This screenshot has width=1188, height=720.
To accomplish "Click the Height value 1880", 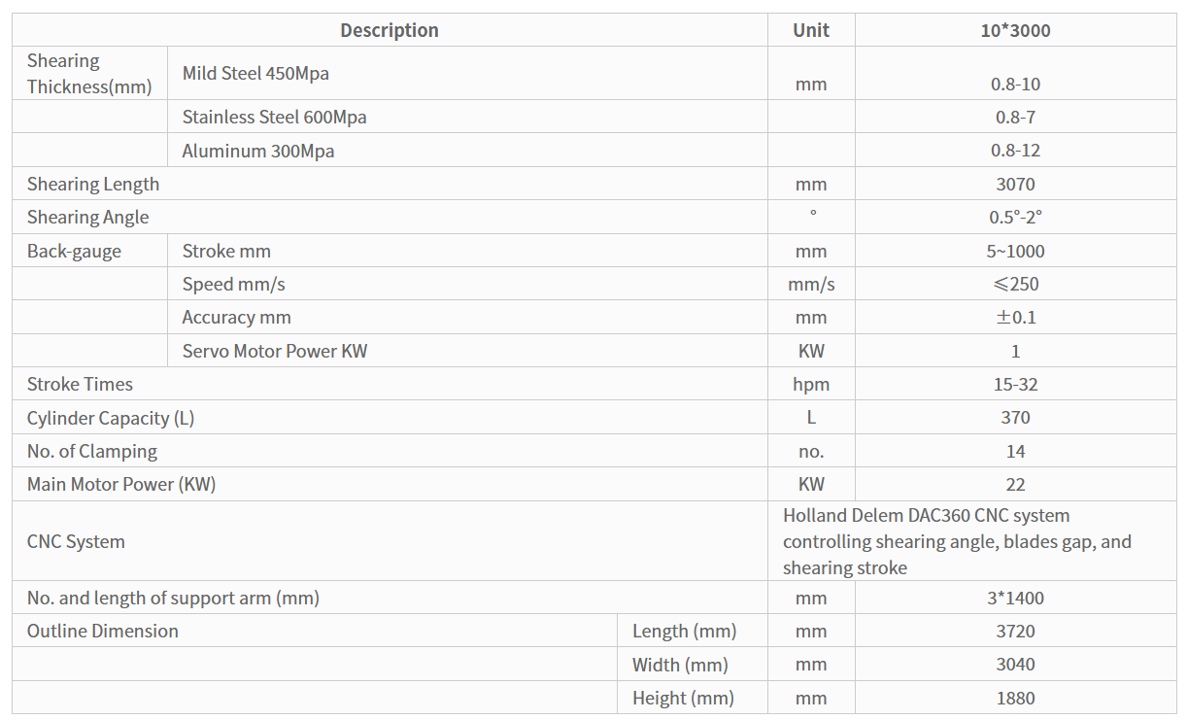I will pyautogui.click(x=1015, y=698).
